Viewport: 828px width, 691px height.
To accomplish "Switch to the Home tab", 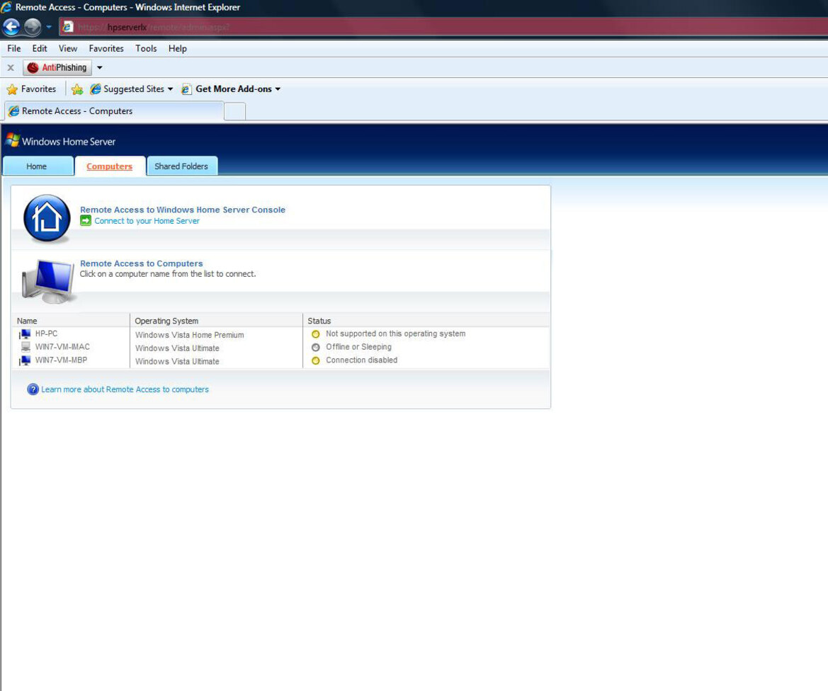I will [x=38, y=166].
